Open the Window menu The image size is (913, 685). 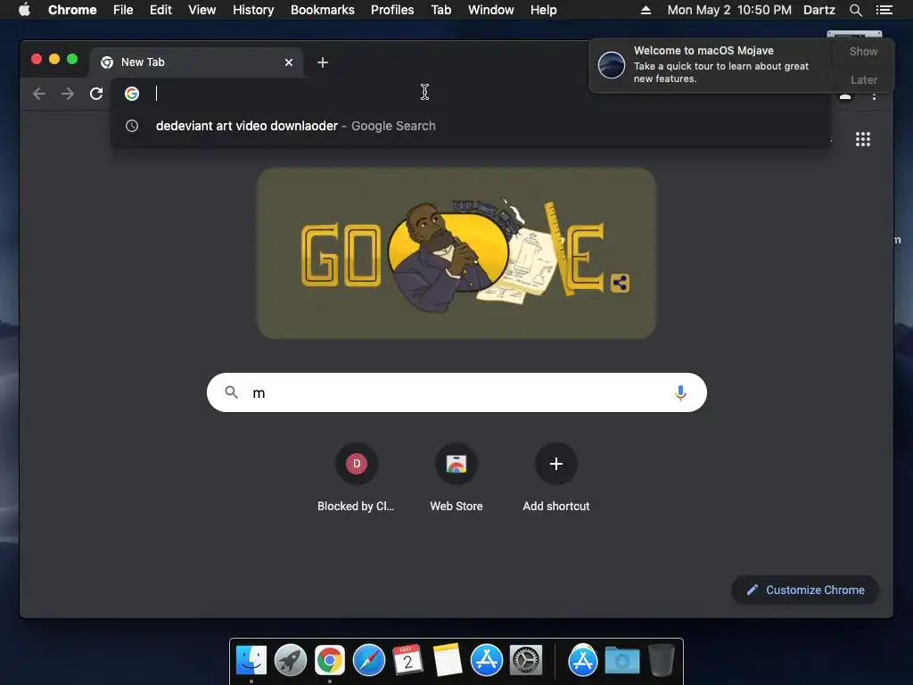click(x=491, y=10)
